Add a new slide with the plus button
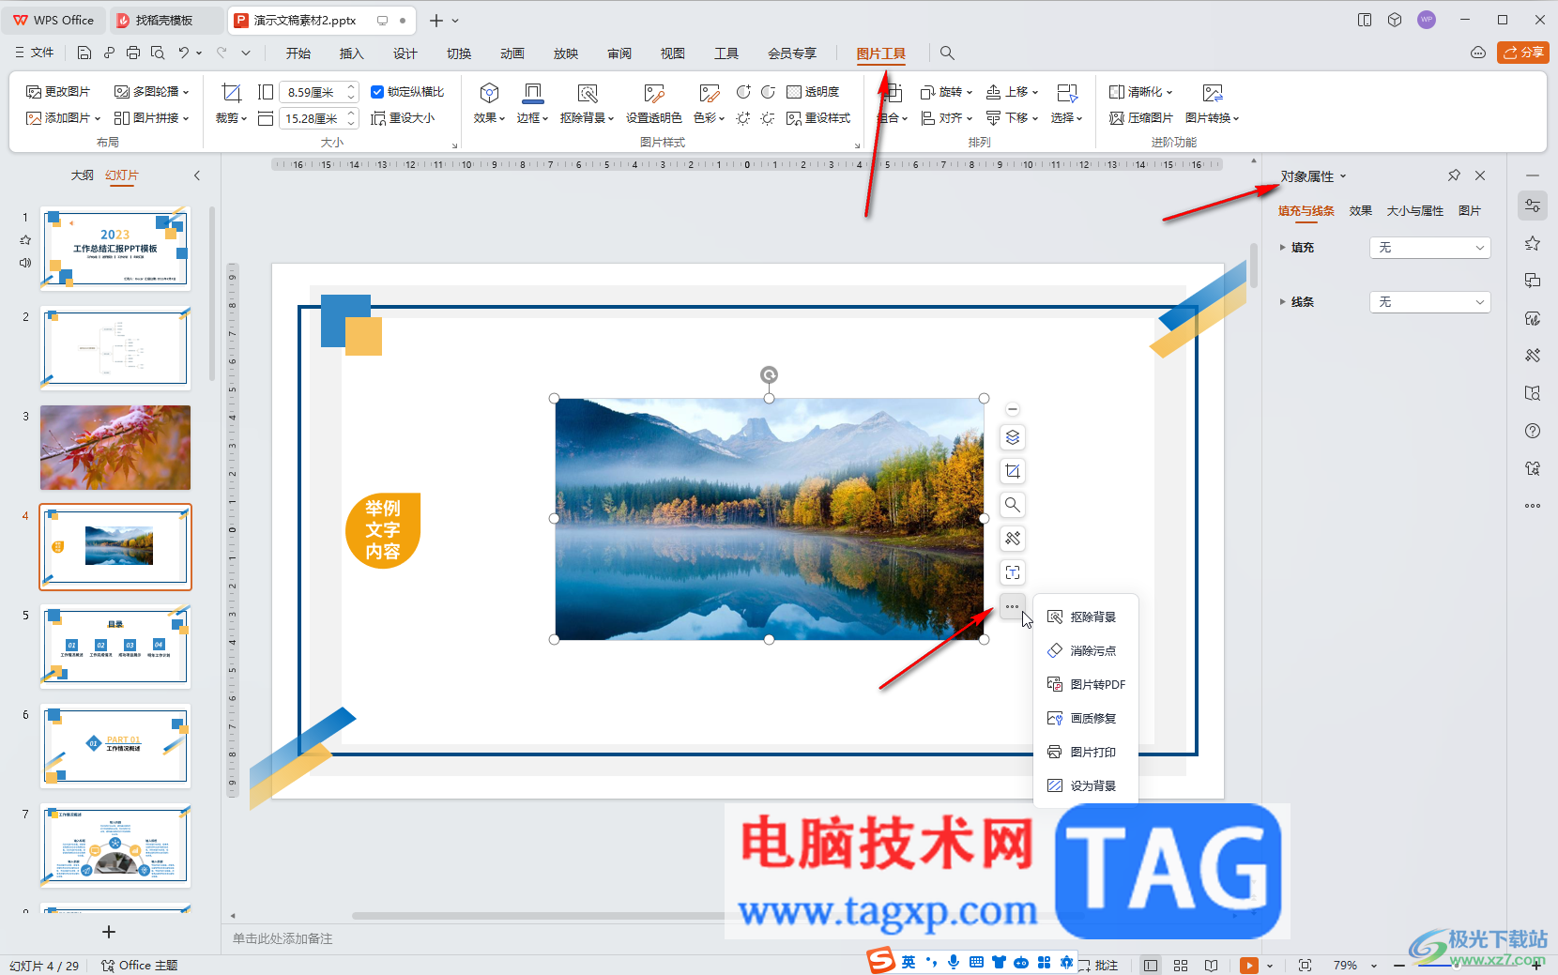The height and width of the screenshot is (975, 1558). pyautogui.click(x=109, y=932)
